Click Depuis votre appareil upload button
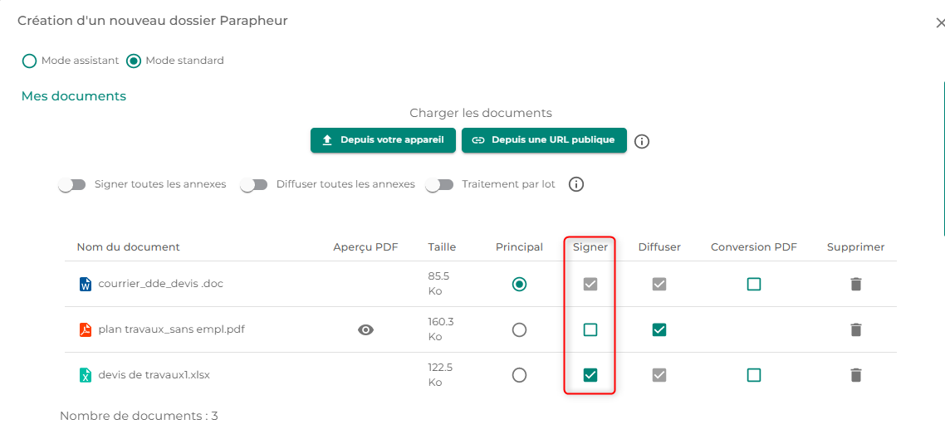Image resolution: width=945 pixels, height=434 pixels. (x=384, y=140)
